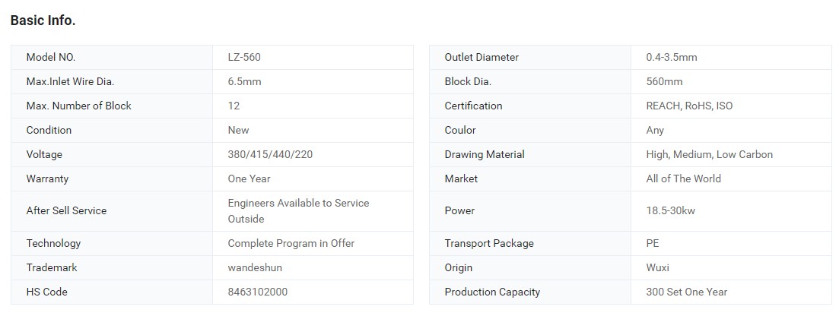Screen dimensions: 839x316
Task: Click the 'Condition' label
Action: 49,131
